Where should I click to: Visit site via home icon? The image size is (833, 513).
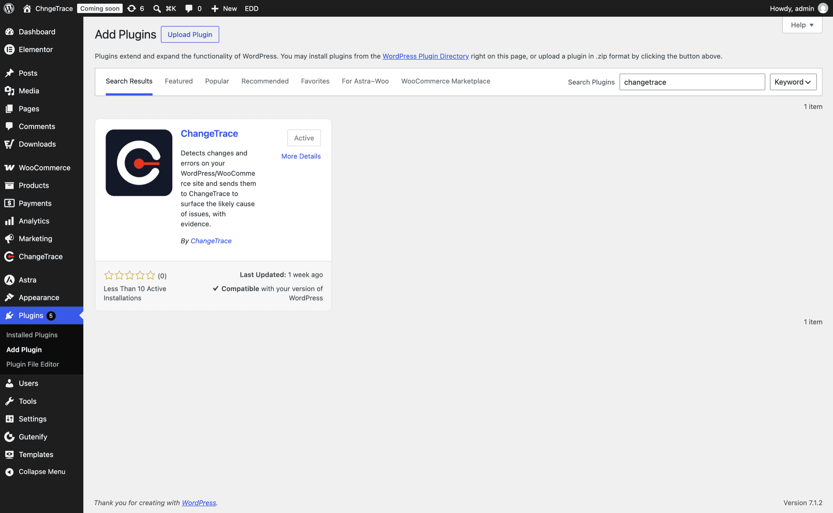tap(27, 8)
